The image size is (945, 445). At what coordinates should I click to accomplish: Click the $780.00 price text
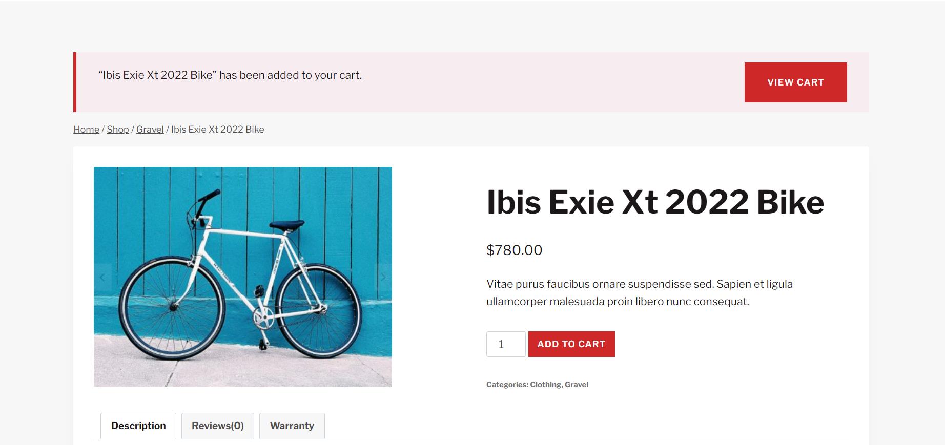coord(514,250)
